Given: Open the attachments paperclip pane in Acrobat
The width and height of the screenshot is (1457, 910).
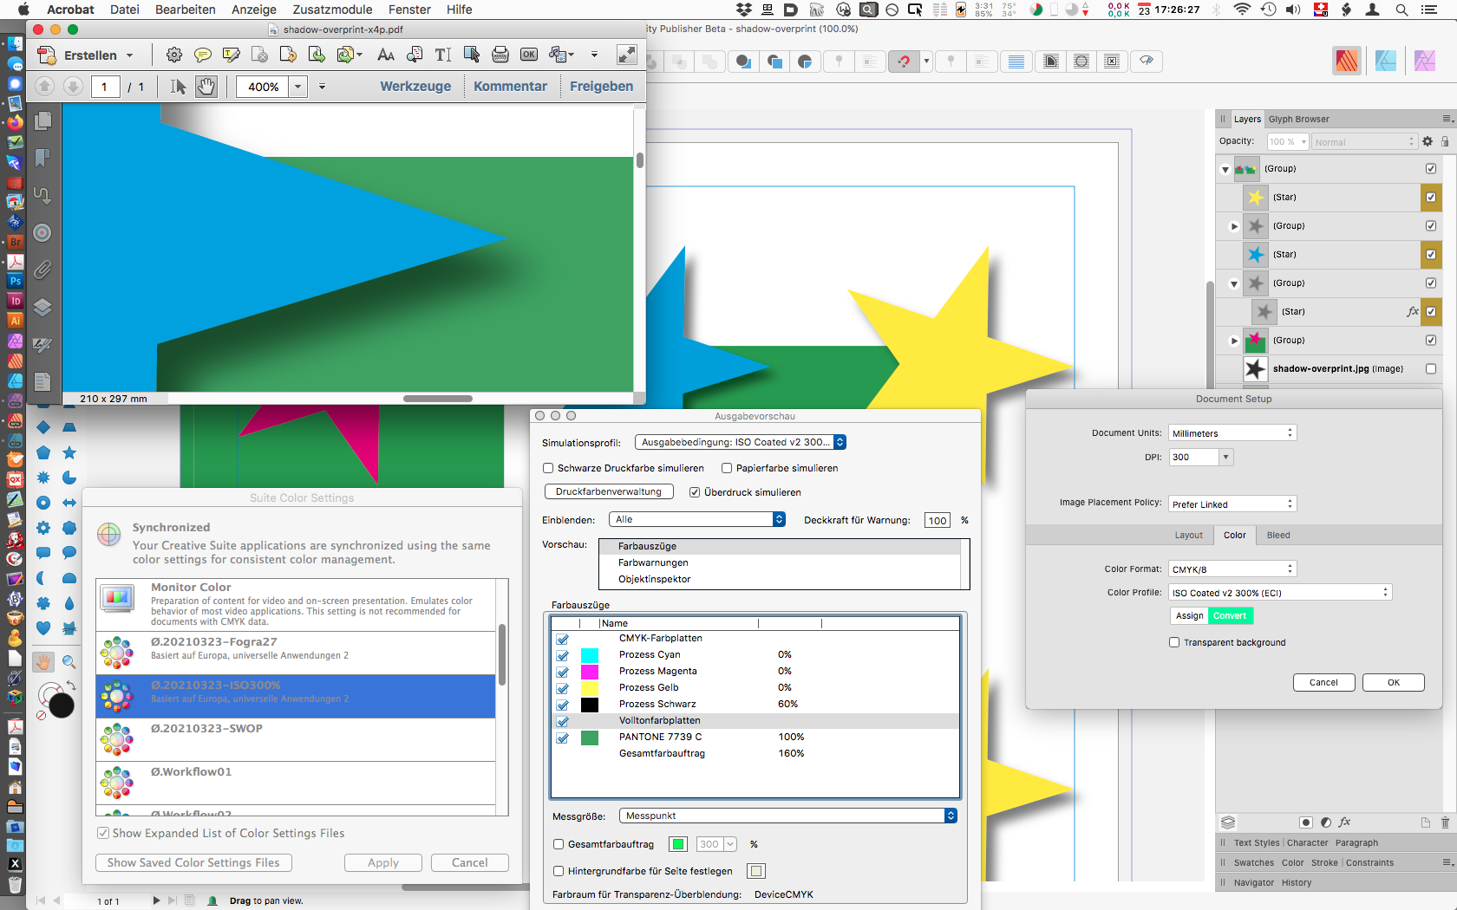Looking at the screenshot, I should pyautogui.click(x=42, y=270).
